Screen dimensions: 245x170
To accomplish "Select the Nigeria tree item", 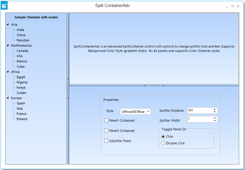I will tap(22, 82).
